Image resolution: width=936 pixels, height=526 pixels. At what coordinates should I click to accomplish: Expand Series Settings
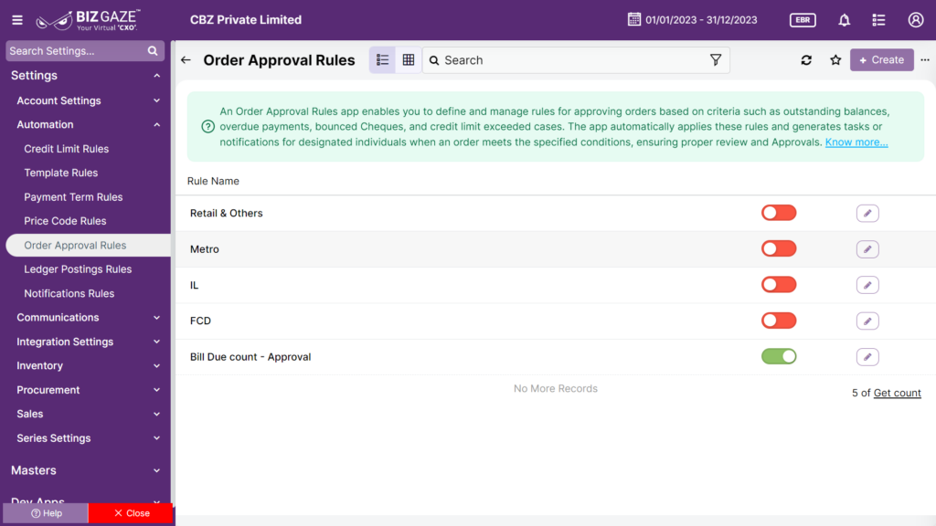(x=157, y=438)
